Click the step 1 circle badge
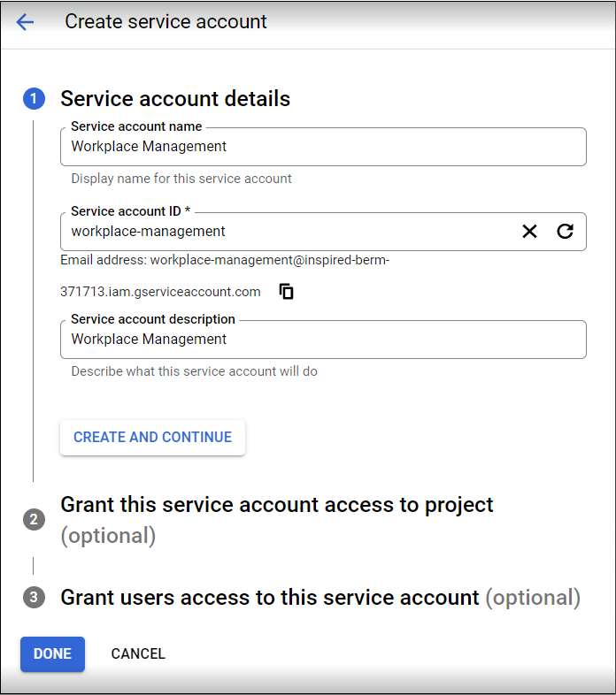The width and height of the screenshot is (616, 695). tap(34, 98)
